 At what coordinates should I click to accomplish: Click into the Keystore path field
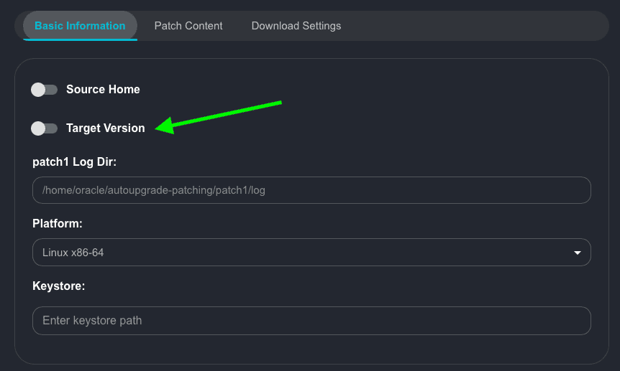pyautogui.click(x=311, y=321)
